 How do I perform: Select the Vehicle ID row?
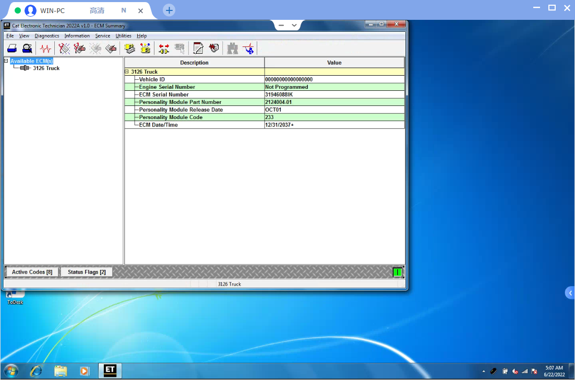point(265,79)
